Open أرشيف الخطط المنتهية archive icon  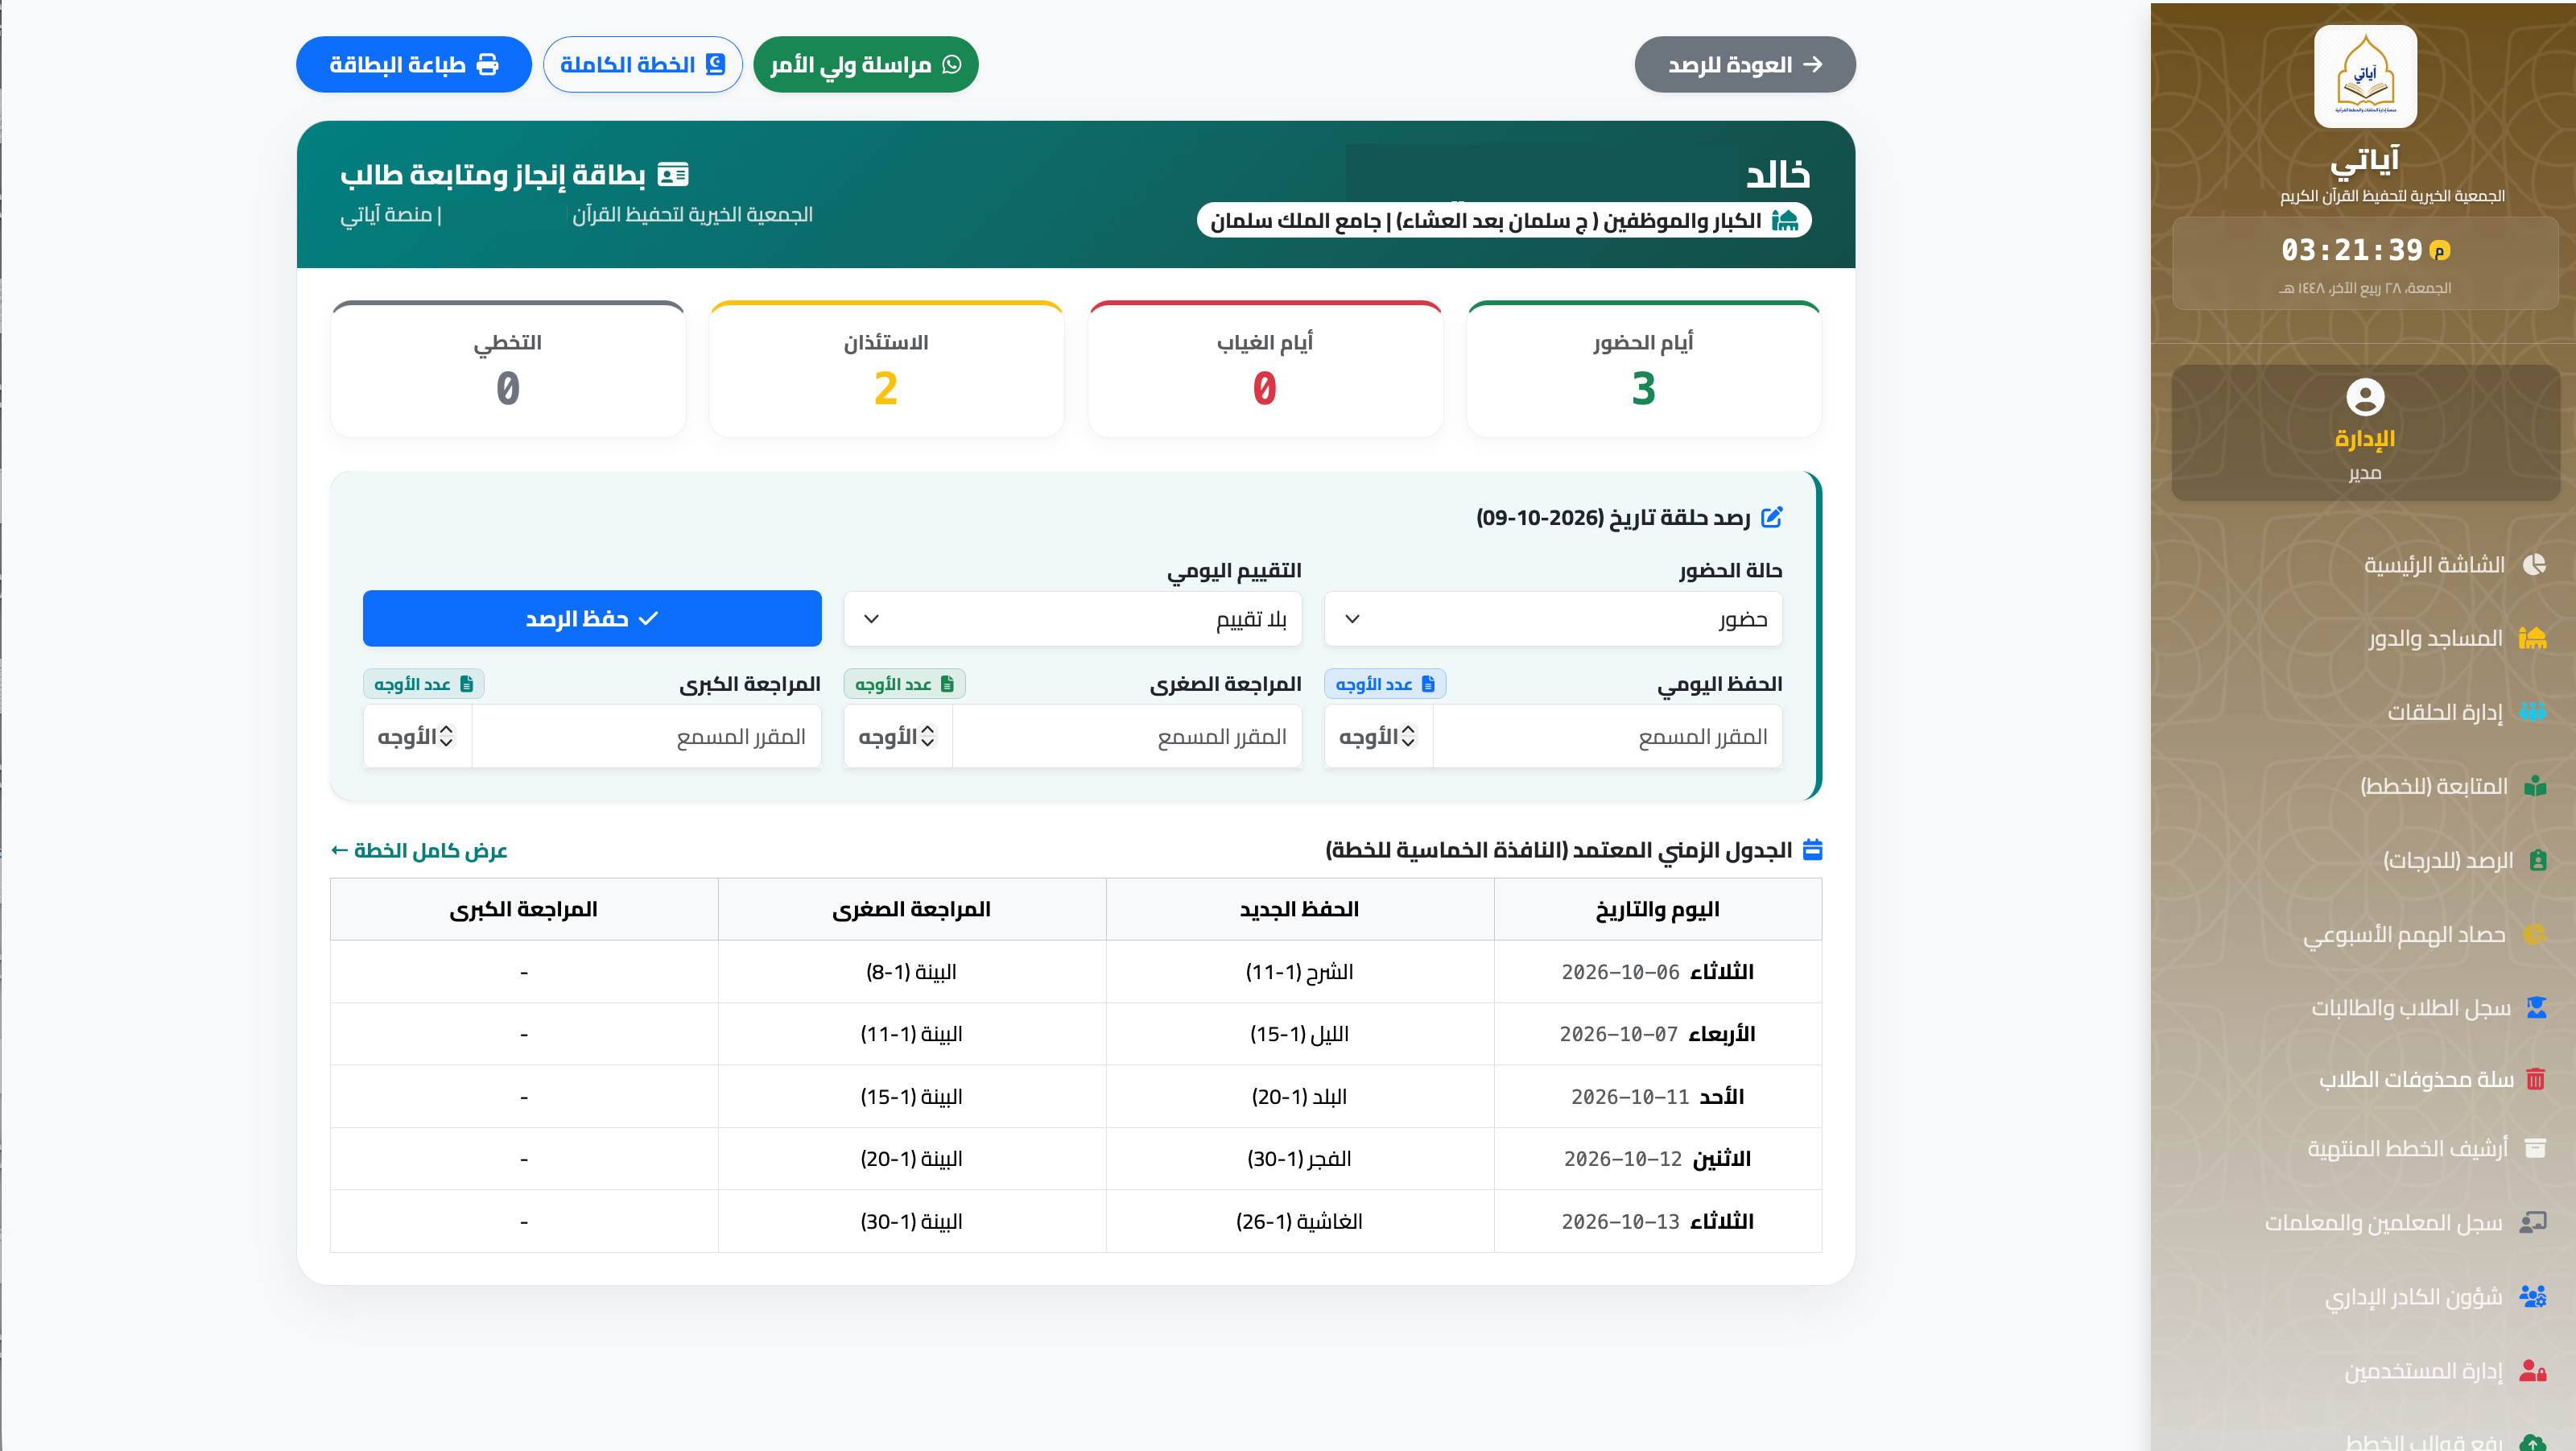pos(2535,1148)
